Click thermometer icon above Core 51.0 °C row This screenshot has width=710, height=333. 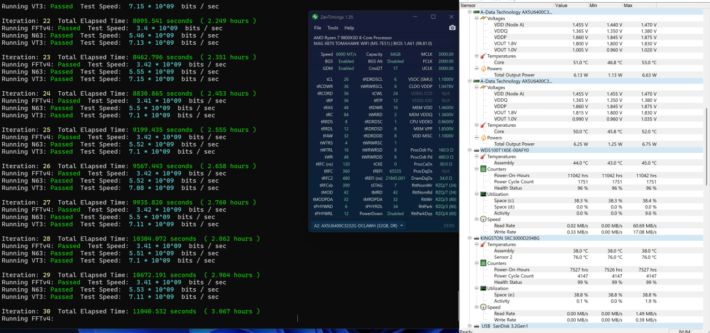483,56
